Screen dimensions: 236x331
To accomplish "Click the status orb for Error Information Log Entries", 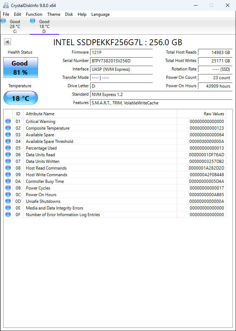I will (8, 214).
